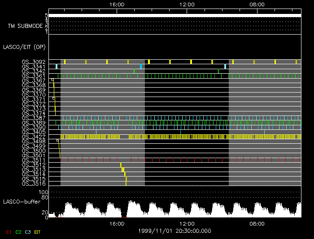Click the red C1 legend label
Screen dimensions: 314x239
(8, 231)
